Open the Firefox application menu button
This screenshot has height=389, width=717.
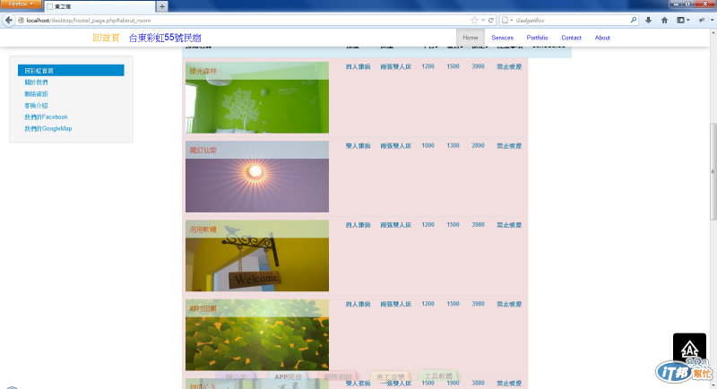click(21, 4)
